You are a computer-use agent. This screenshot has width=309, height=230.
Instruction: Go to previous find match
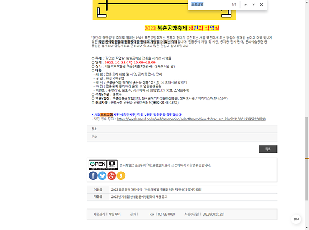pos(246,4)
